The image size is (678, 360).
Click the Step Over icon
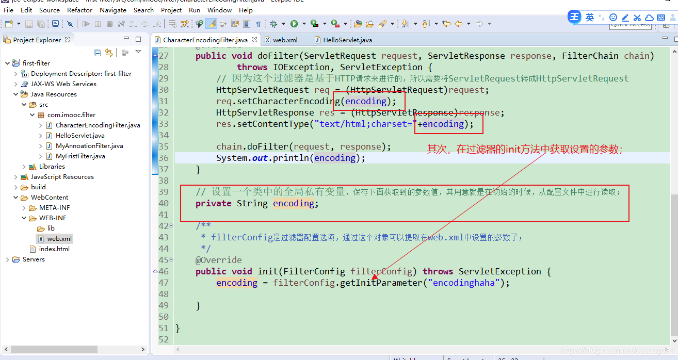pos(145,24)
